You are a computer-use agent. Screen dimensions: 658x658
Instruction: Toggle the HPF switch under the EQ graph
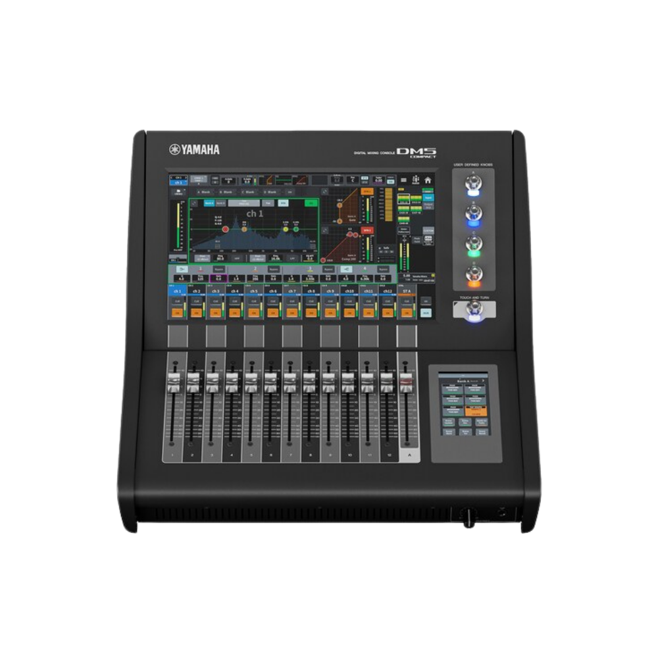click(x=237, y=259)
